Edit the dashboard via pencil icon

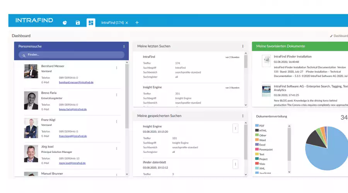click(331, 36)
